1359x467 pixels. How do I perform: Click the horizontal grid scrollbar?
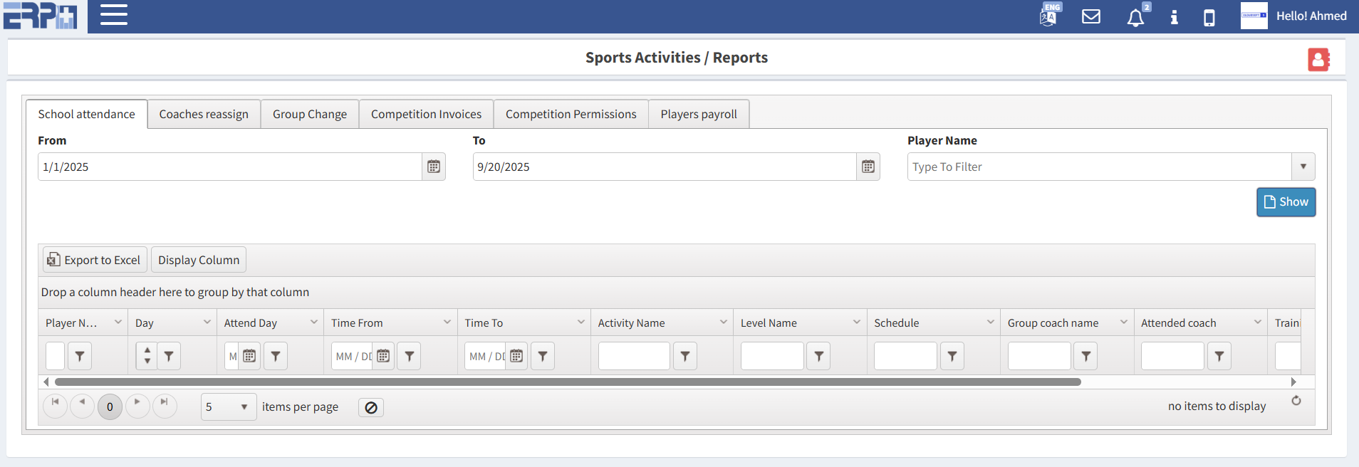[x=568, y=382]
